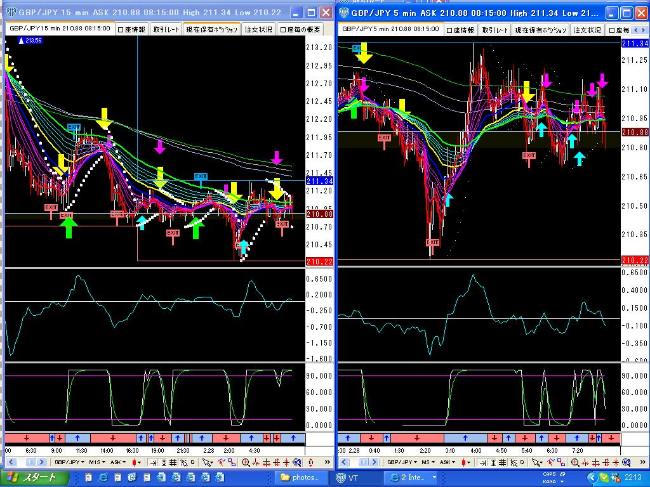The height and width of the screenshot is (487, 650).
Task: Click vertical expand icon in right chart toolbar
Action: pos(606,462)
